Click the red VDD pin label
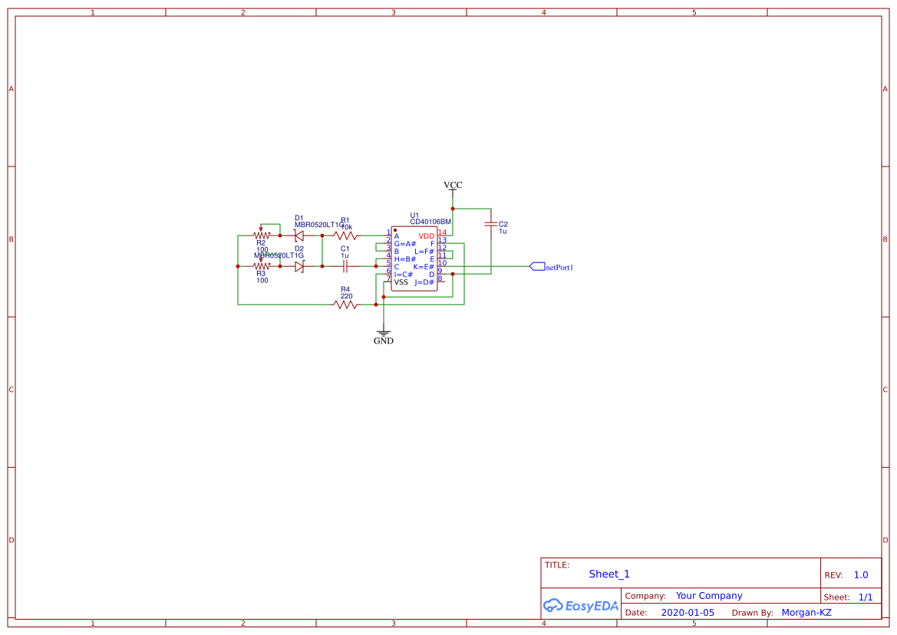Viewport: 897px width, 635px height. [426, 236]
